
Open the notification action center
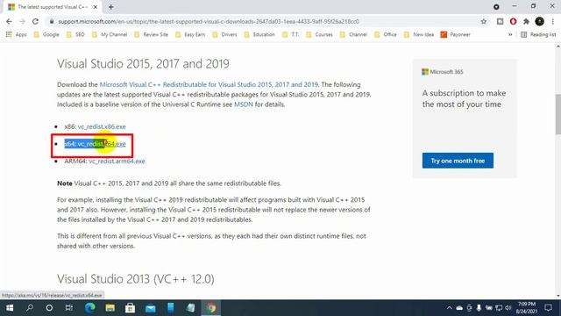click(x=548, y=308)
